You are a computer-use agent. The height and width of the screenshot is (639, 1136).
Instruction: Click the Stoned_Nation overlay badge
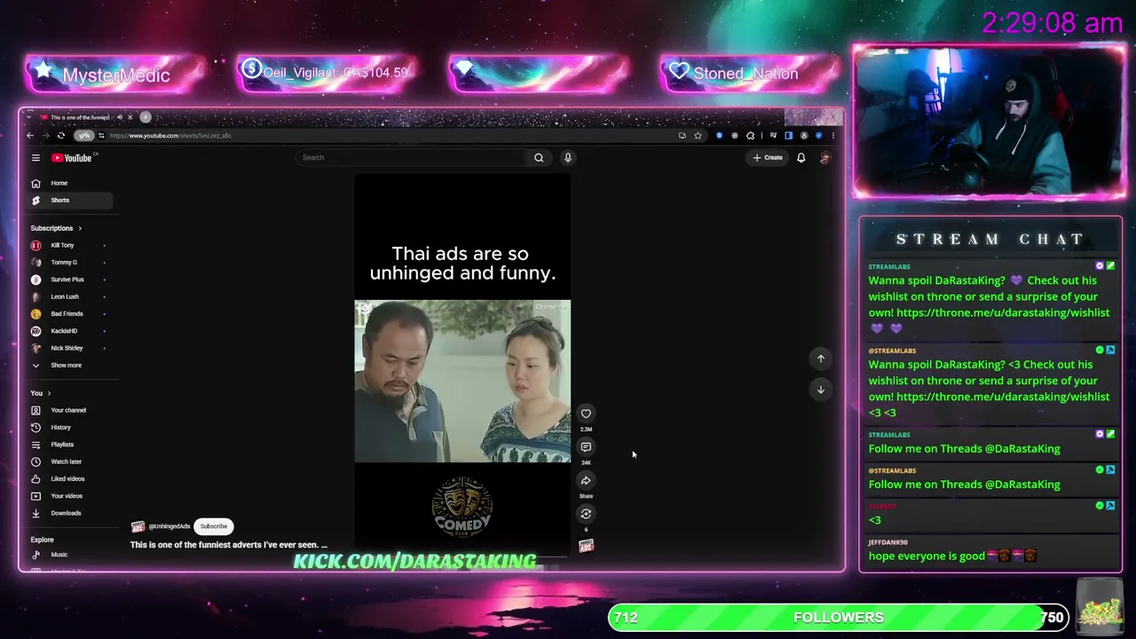point(749,74)
